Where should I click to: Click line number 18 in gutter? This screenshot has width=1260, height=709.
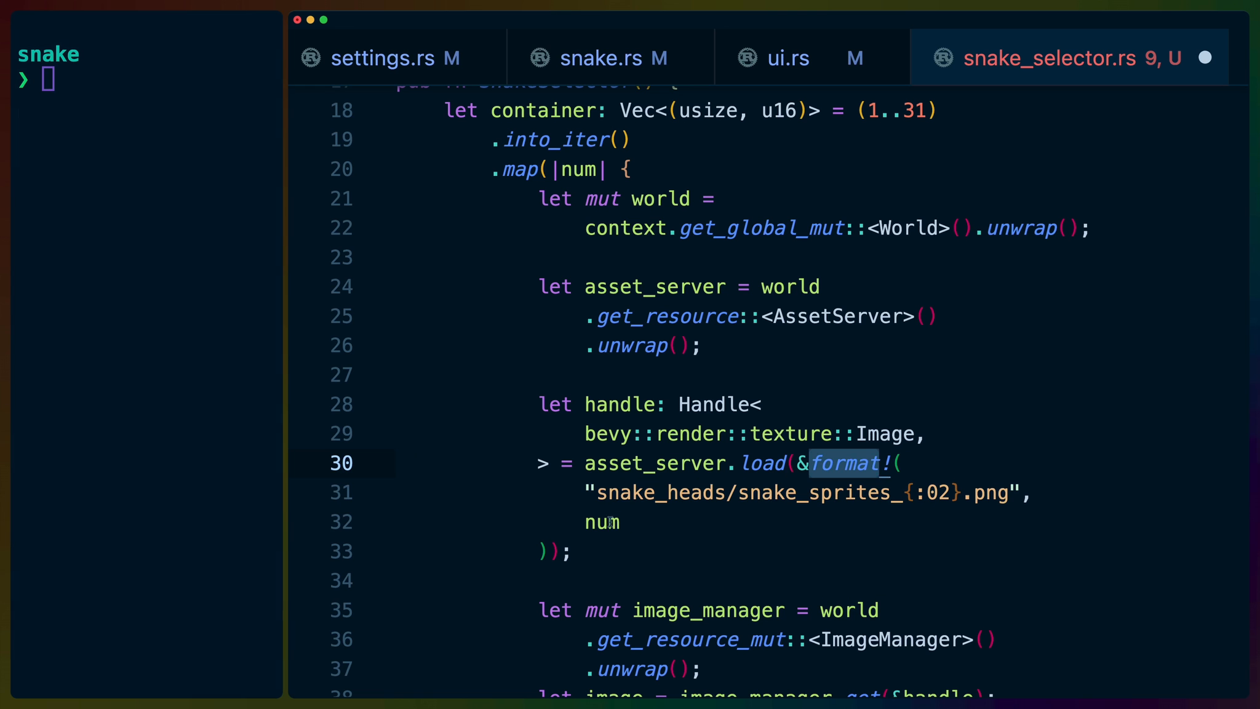pos(341,111)
